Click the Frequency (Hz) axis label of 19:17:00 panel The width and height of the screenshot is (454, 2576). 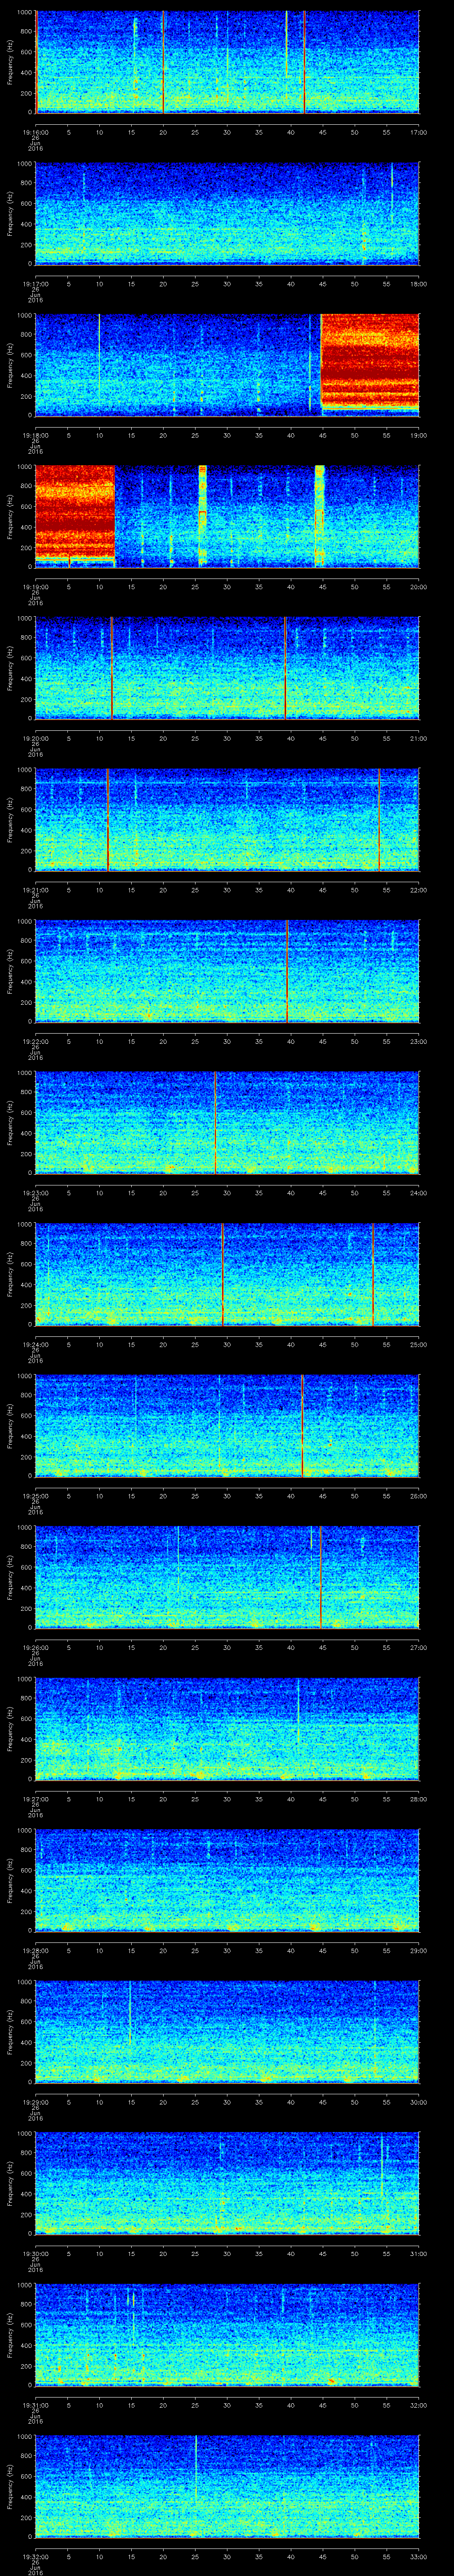(9, 212)
